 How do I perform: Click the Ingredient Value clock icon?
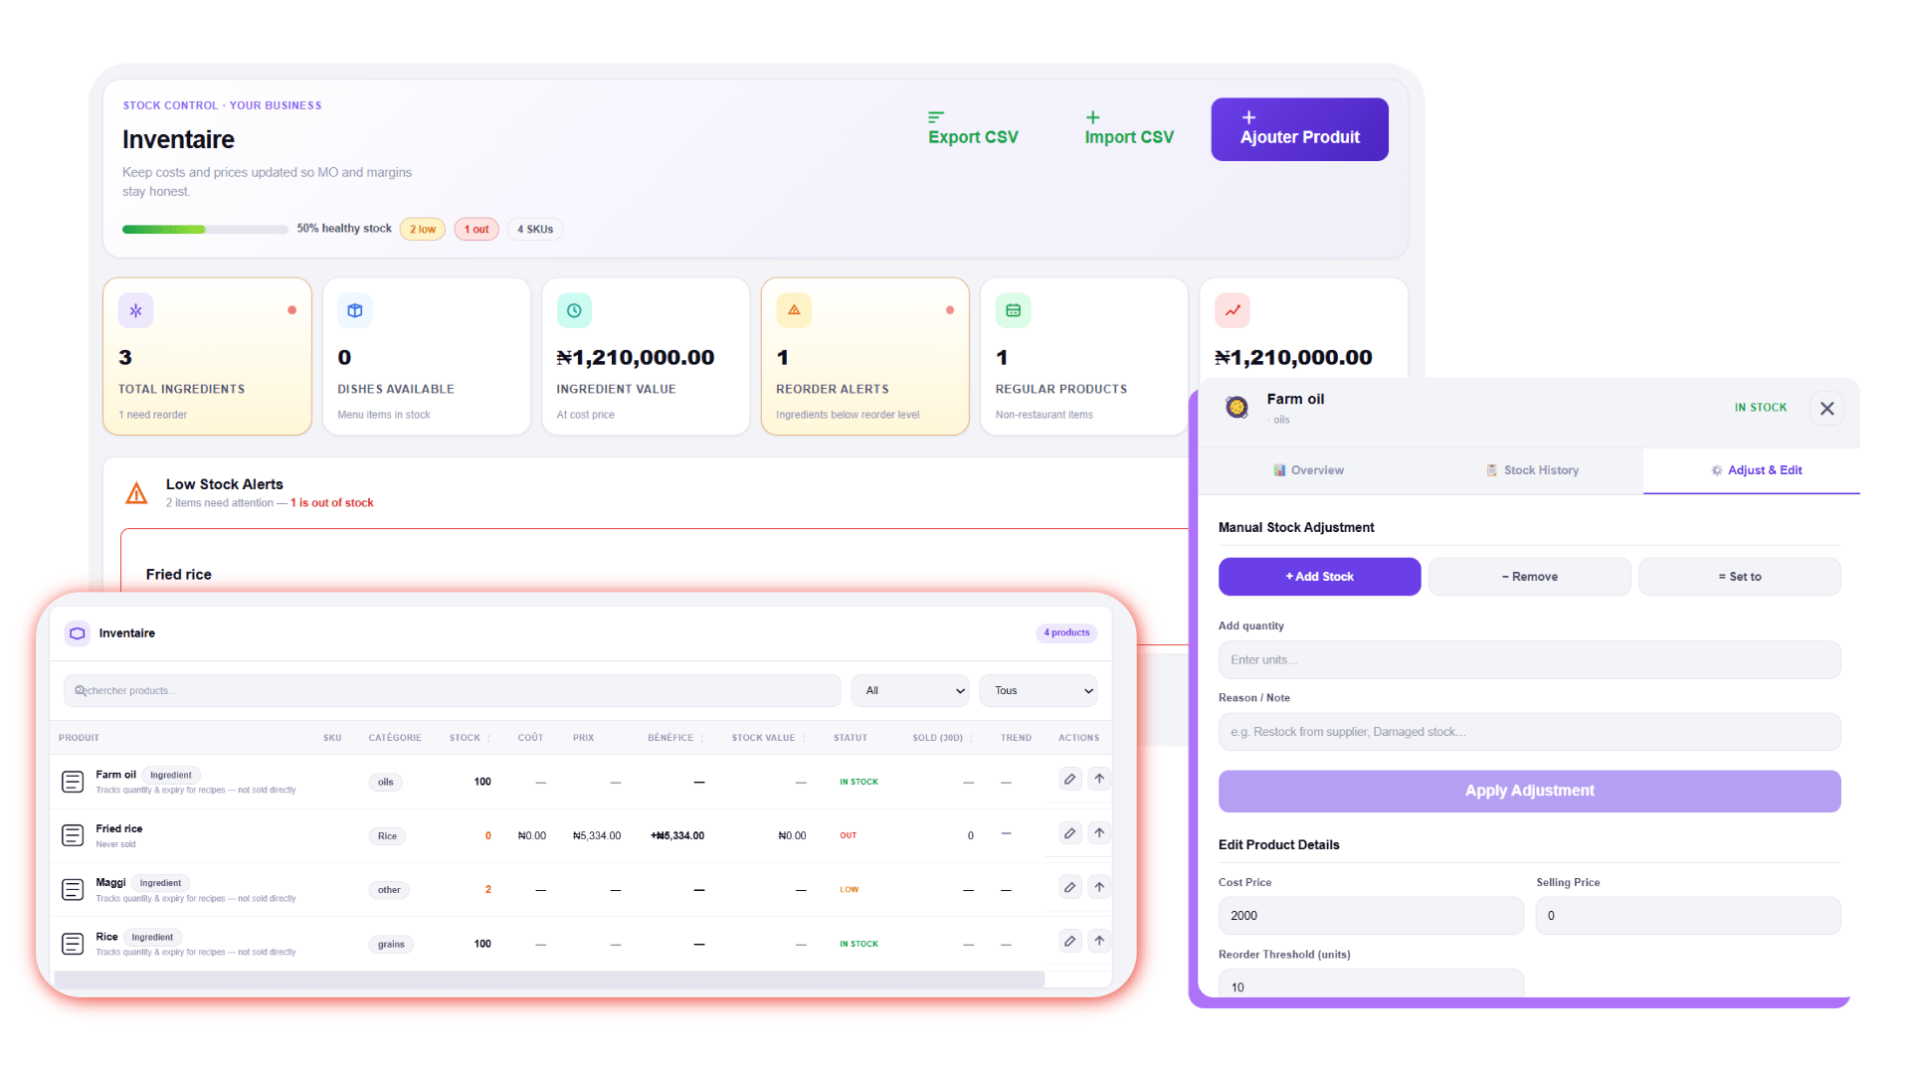574,310
